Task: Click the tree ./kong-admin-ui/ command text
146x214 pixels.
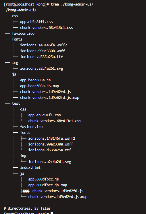Action: [72, 4]
